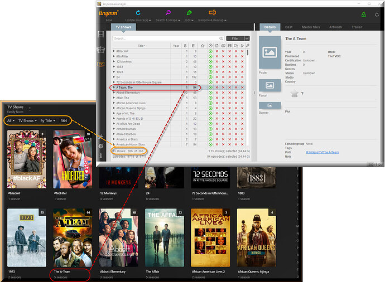Switch to the Trailer tab
The height and width of the screenshot is (282, 385).
(357, 27)
